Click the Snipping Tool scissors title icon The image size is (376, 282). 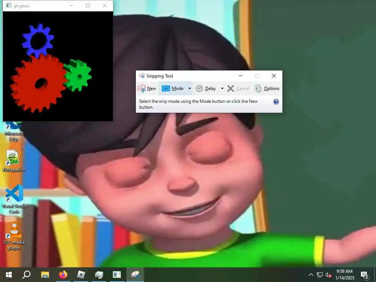coord(142,76)
